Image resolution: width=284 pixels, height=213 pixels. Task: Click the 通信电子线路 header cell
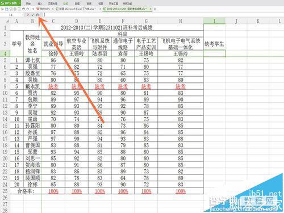coord(123,44)
